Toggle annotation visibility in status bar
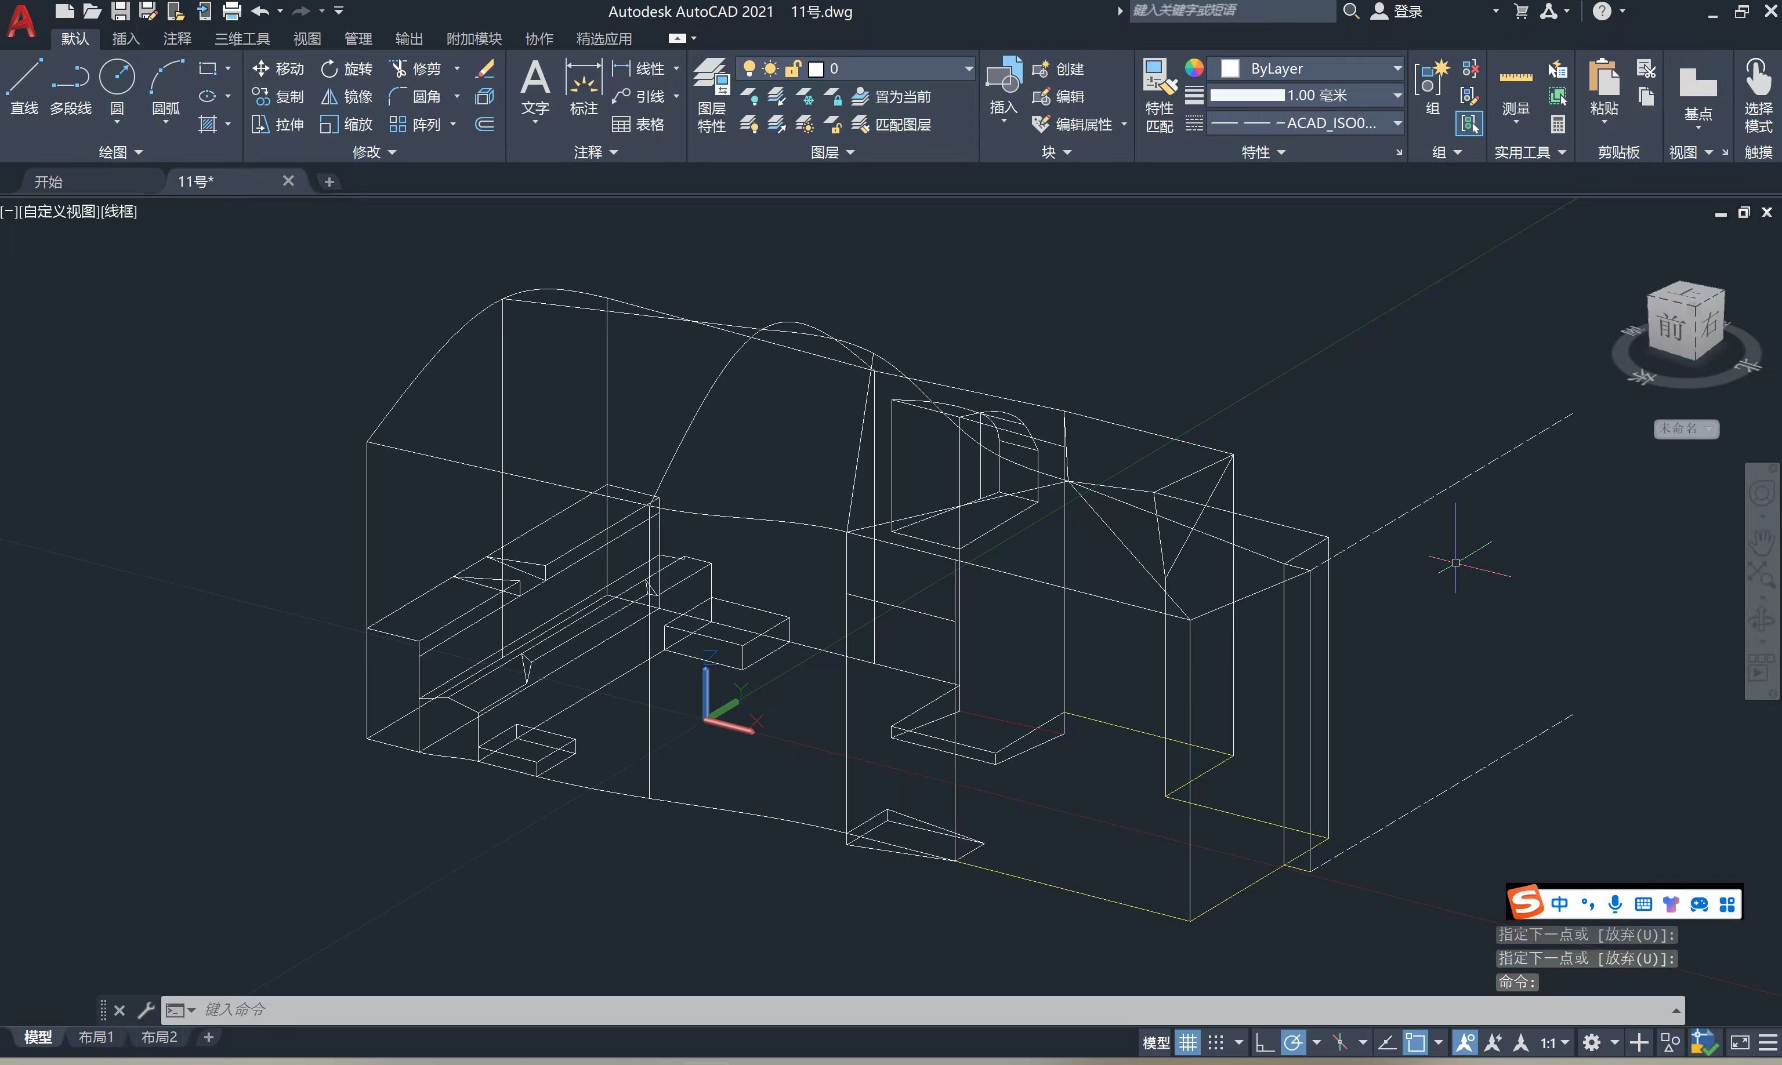Screen dimensions: 1782x1065 click(1465, 1042)
